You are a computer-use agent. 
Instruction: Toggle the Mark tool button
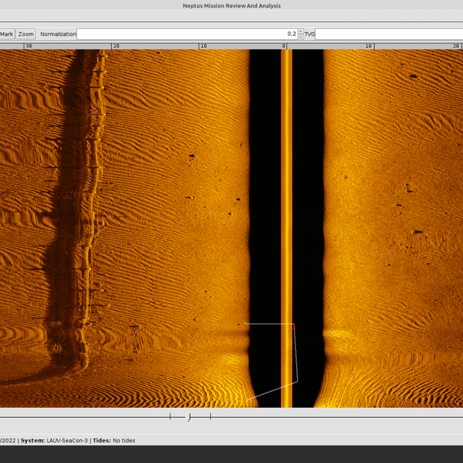[x=7, y=34]
